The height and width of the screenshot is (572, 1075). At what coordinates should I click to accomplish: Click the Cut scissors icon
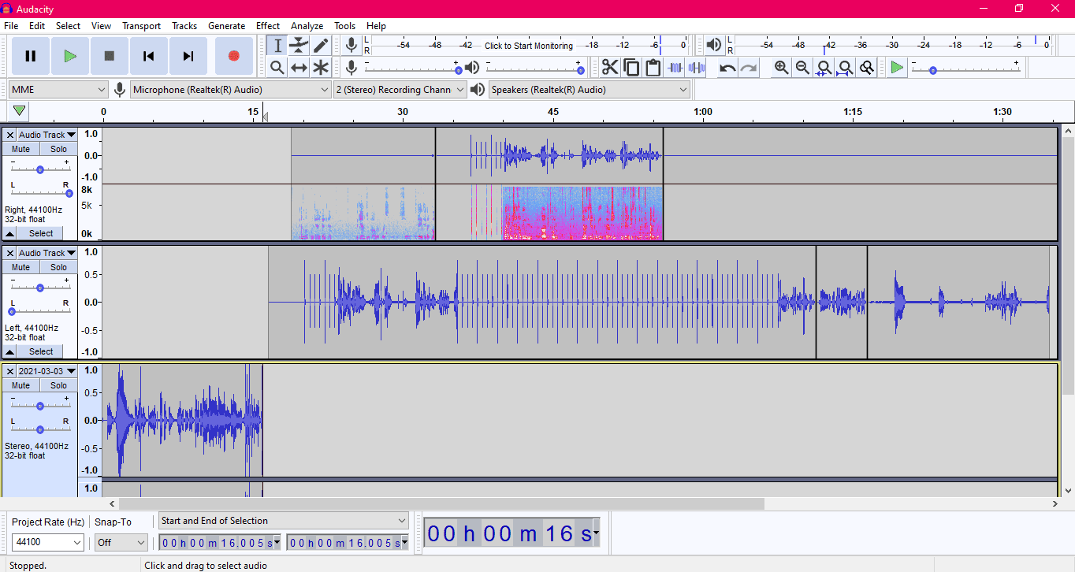[x=610, y=68]
